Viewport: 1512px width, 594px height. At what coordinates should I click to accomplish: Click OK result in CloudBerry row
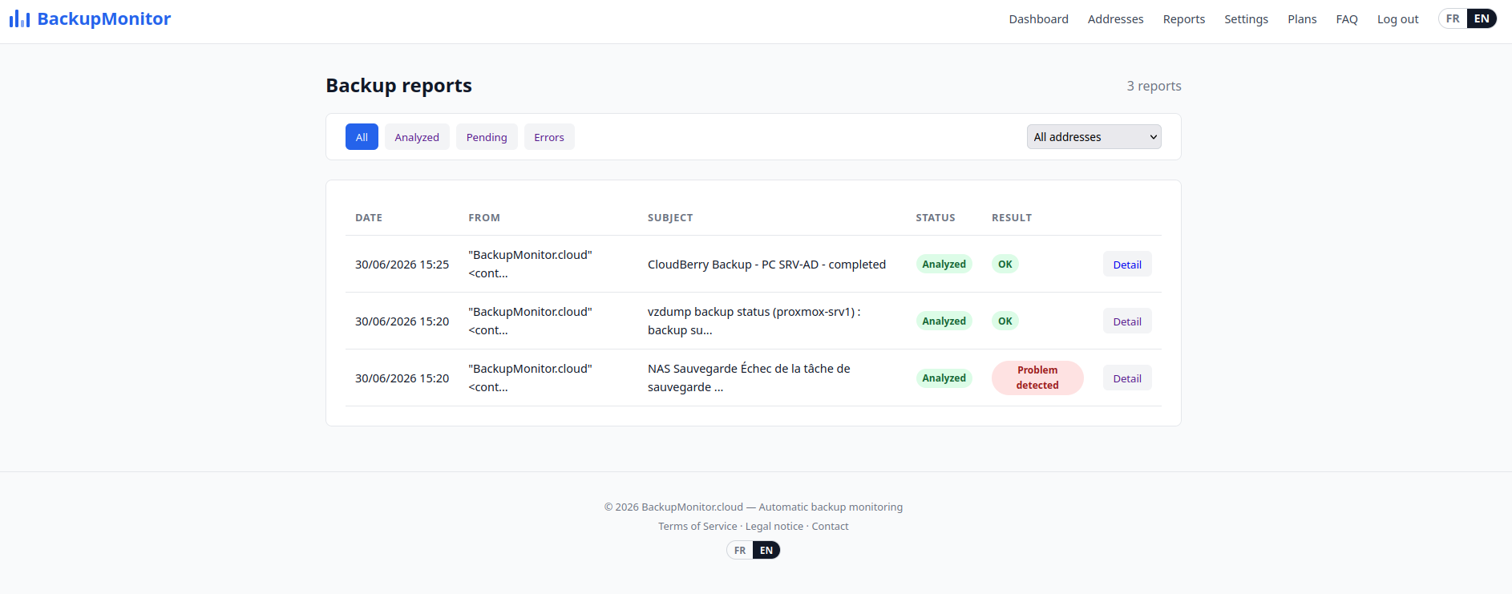click(x=1005, y=265)
